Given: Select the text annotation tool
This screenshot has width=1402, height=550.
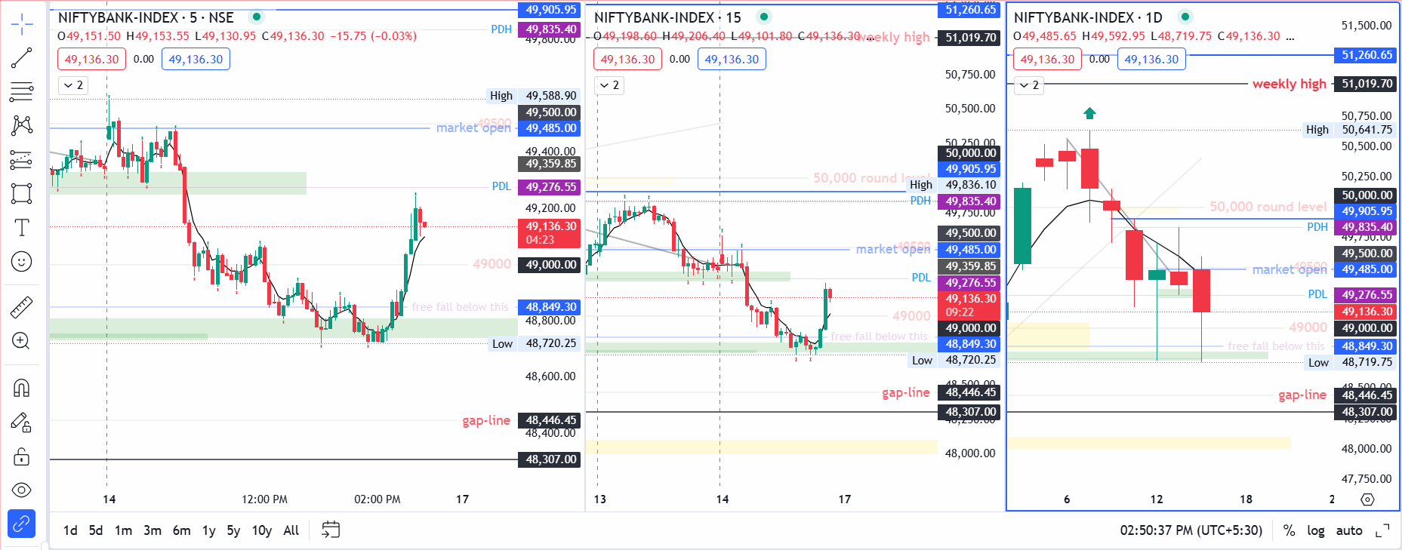Looking at the screenshot, I should click(x=22, y=227).
